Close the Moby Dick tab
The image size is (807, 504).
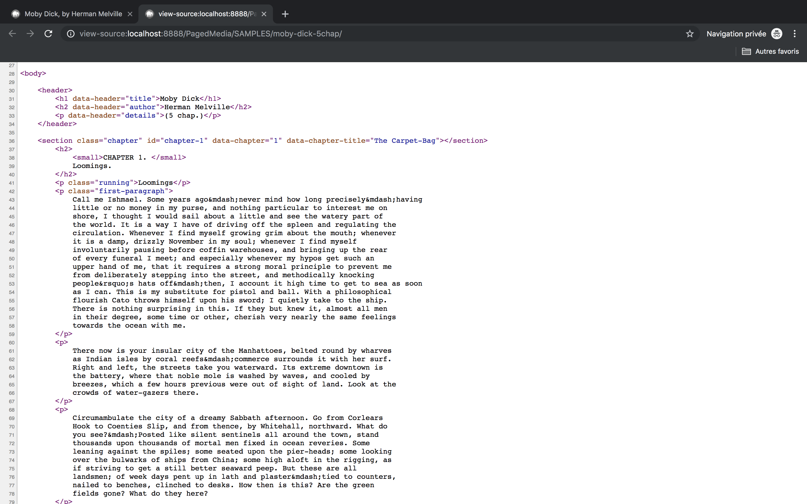[x=130, y=14]
